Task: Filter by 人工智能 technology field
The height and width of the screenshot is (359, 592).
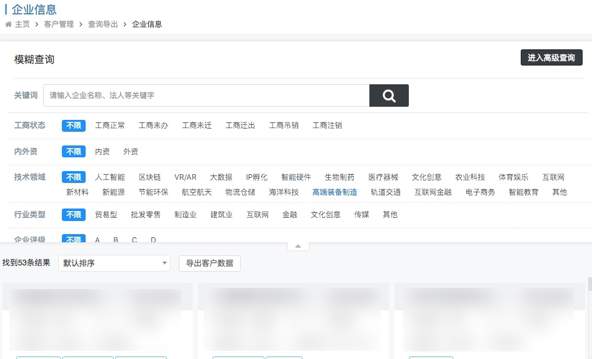Action: (x=110, y=177)
